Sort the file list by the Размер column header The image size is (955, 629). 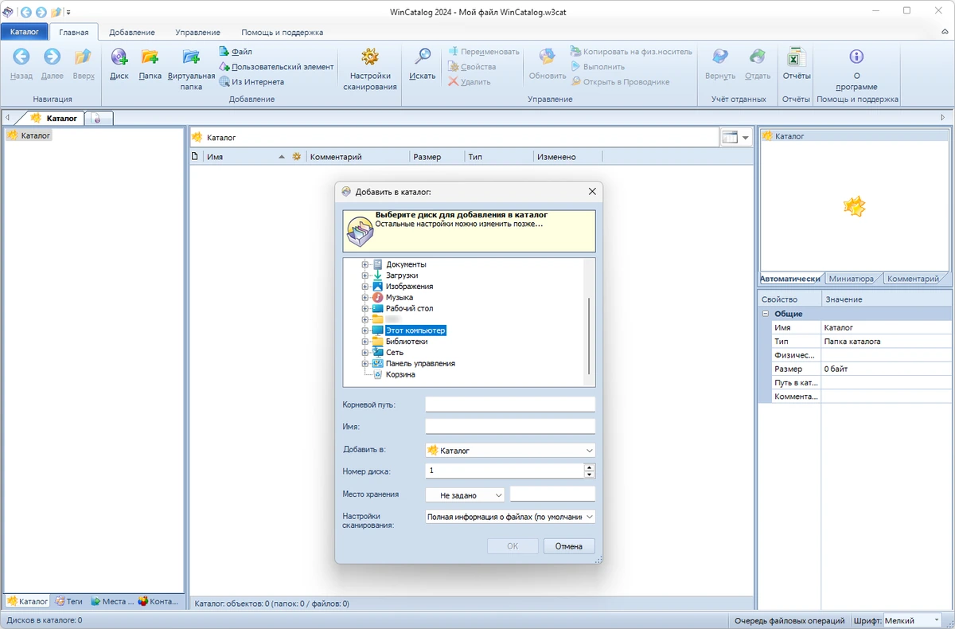coord(436,157)
